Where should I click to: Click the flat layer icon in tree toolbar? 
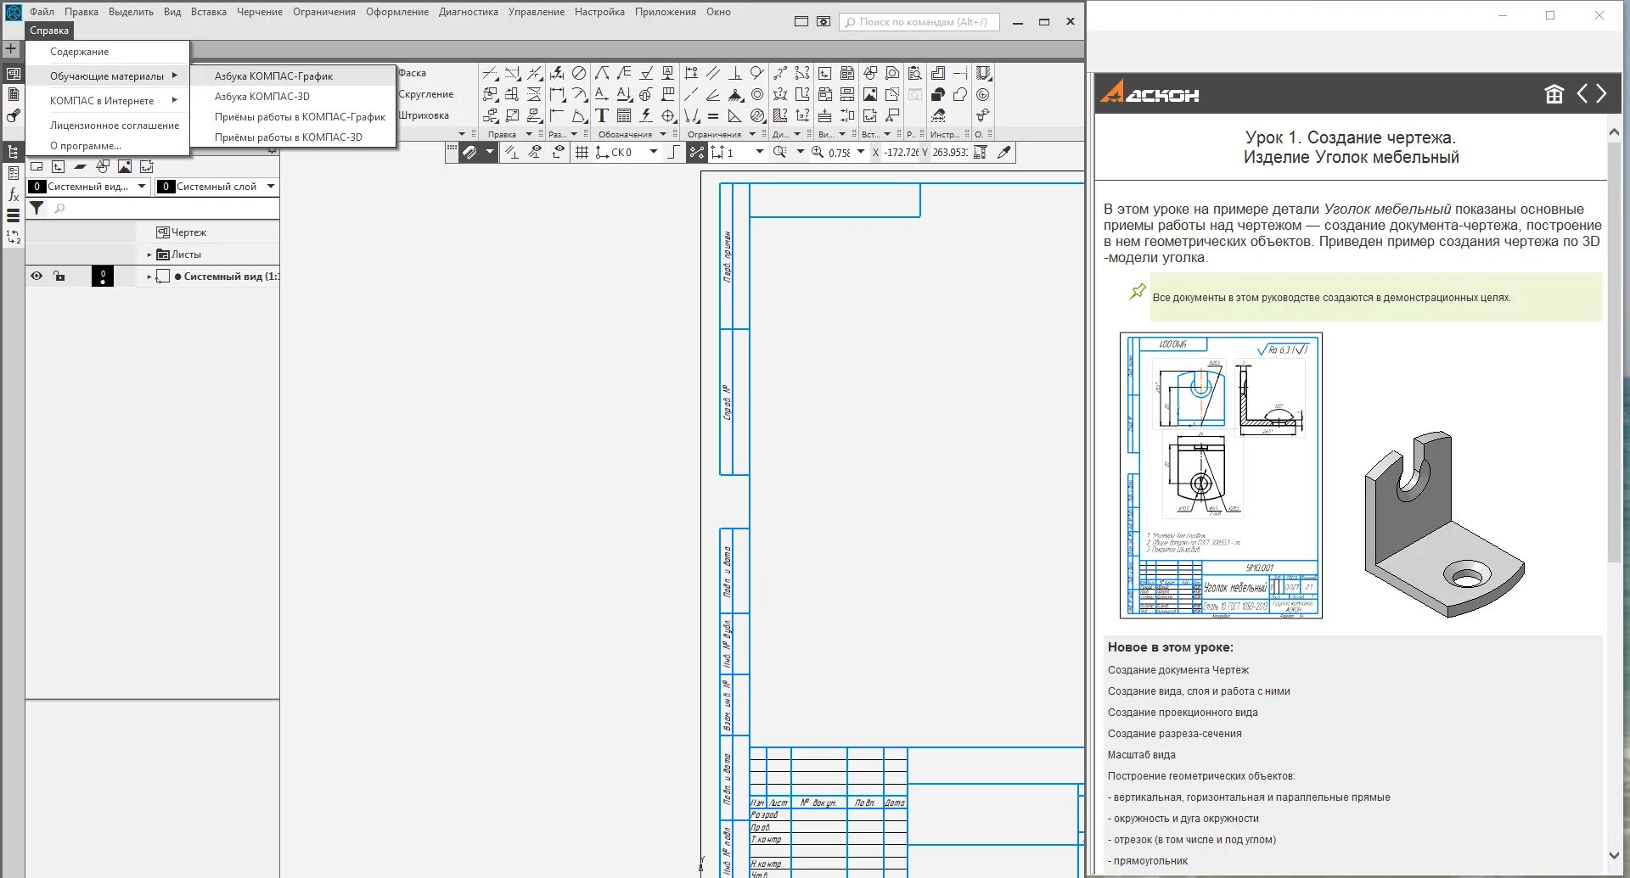[81, 166]
